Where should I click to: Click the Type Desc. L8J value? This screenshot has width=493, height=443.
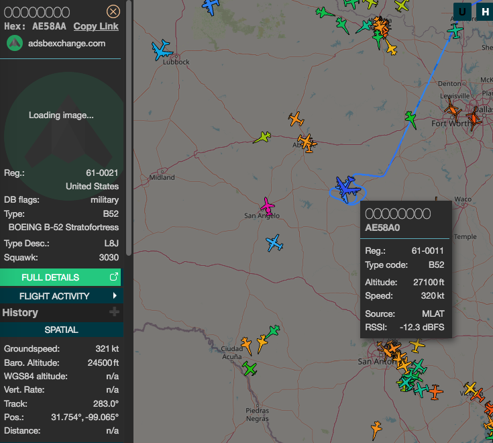click(111, 243)
